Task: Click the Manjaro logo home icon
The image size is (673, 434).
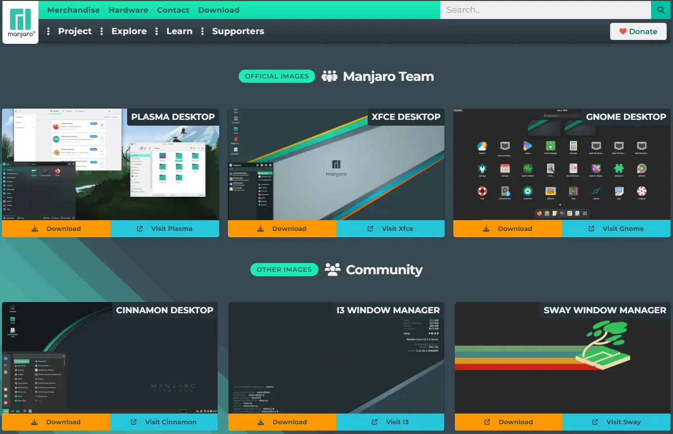Action: [x=20, y=22]
